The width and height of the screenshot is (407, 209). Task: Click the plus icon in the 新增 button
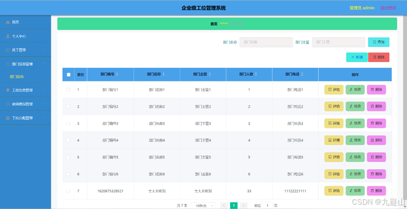pos(353,57)
